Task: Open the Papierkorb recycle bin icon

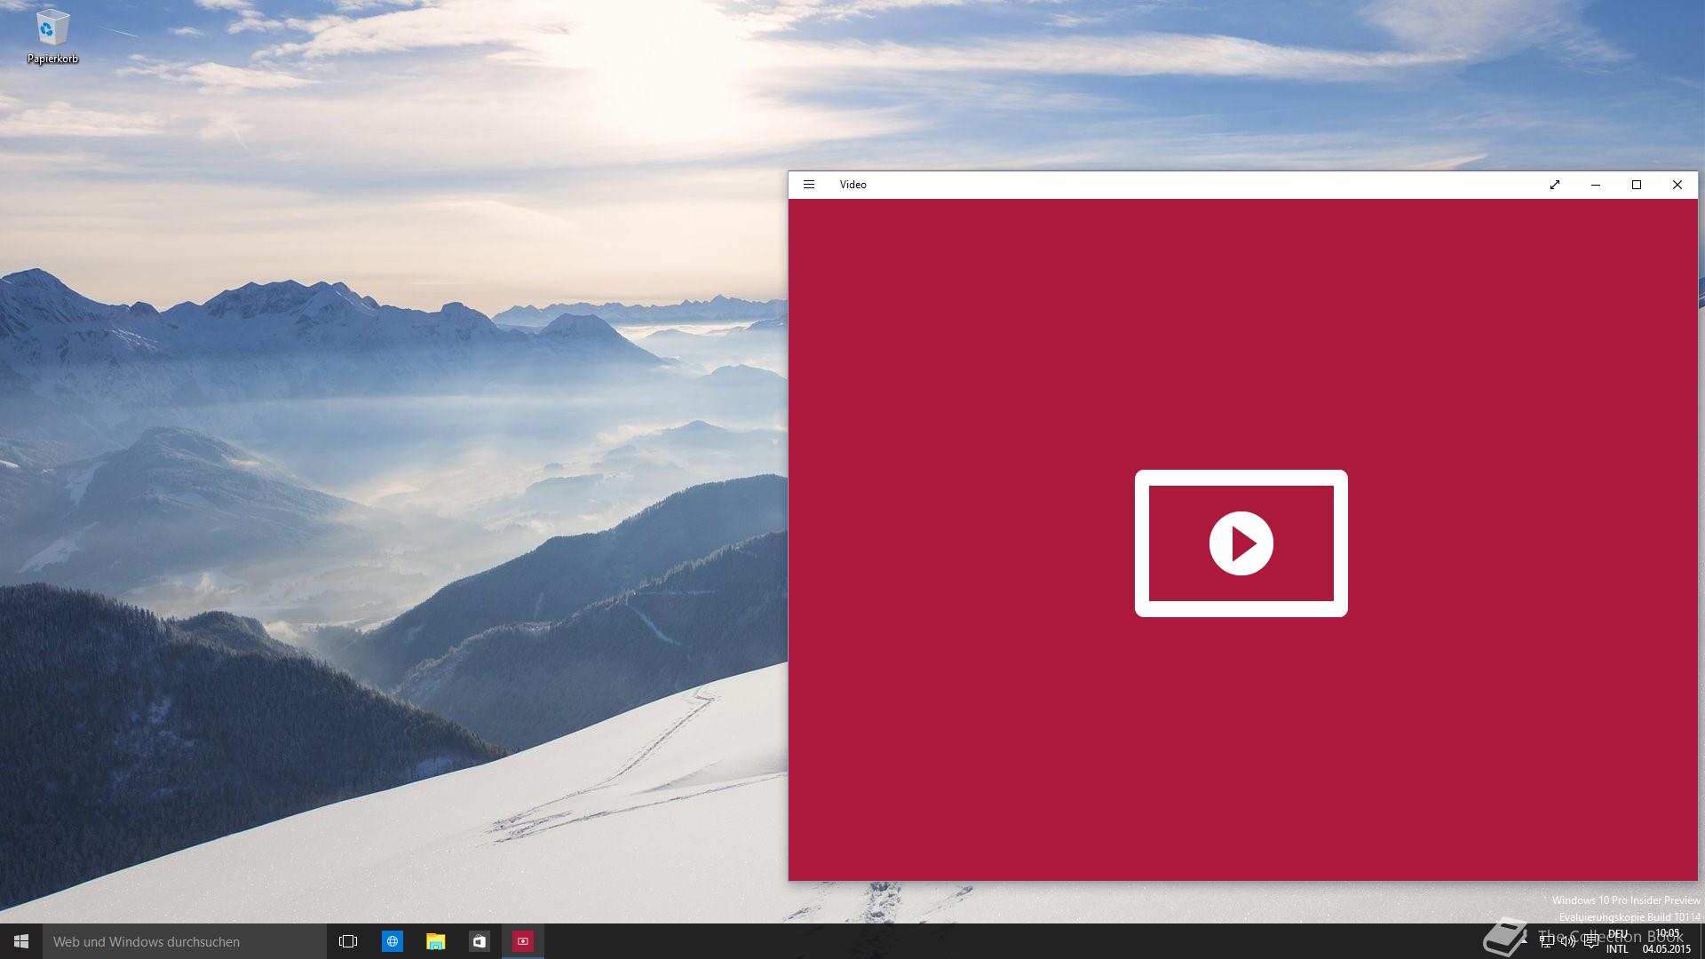Action: [x=52, y=37]
